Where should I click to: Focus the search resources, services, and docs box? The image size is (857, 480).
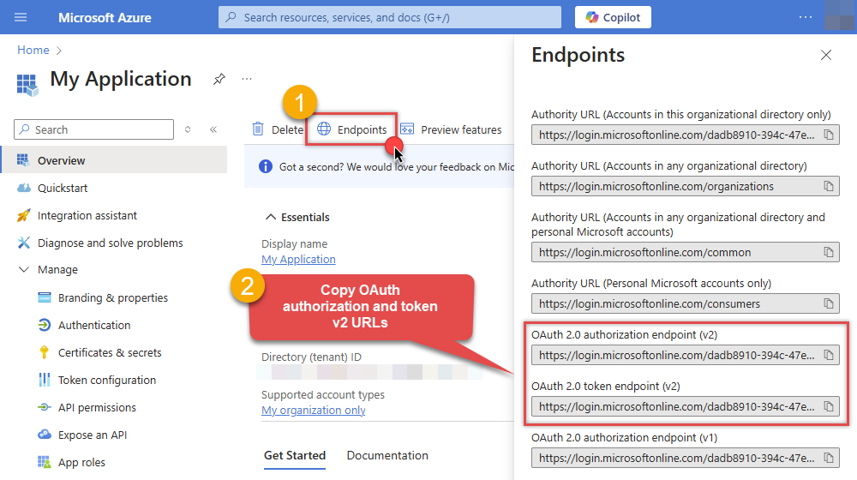pos(390,17)
